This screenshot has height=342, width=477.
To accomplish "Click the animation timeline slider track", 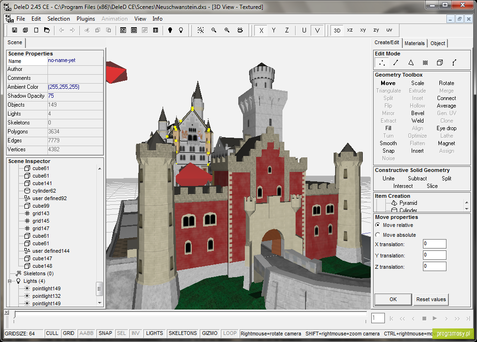I will (x=190, y=315).
